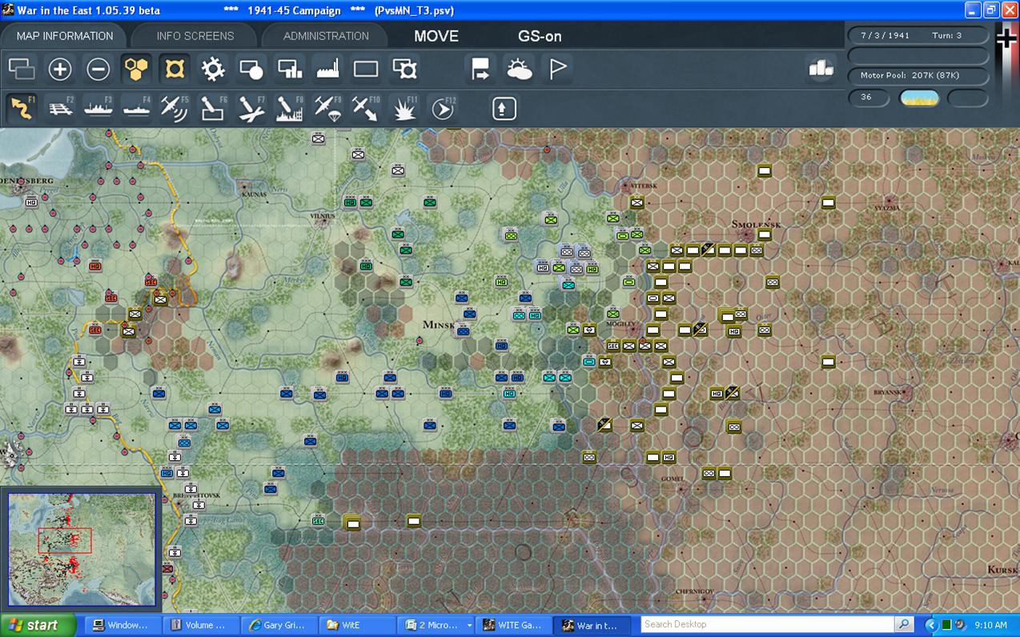Click the plain rectangle toolbar icon

366,69
